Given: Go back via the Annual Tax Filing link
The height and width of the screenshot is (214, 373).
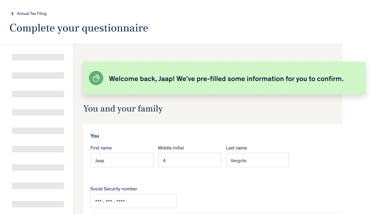Looking at the screenshot, I should [x=32, y=13].
